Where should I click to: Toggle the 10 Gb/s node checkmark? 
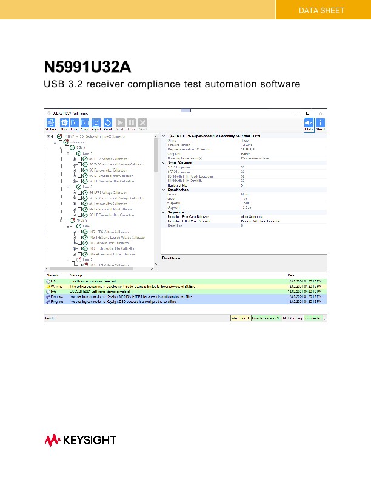72,221
